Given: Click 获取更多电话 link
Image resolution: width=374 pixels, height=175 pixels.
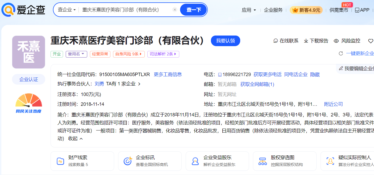Looking at the screenshot, I should 267,75.
